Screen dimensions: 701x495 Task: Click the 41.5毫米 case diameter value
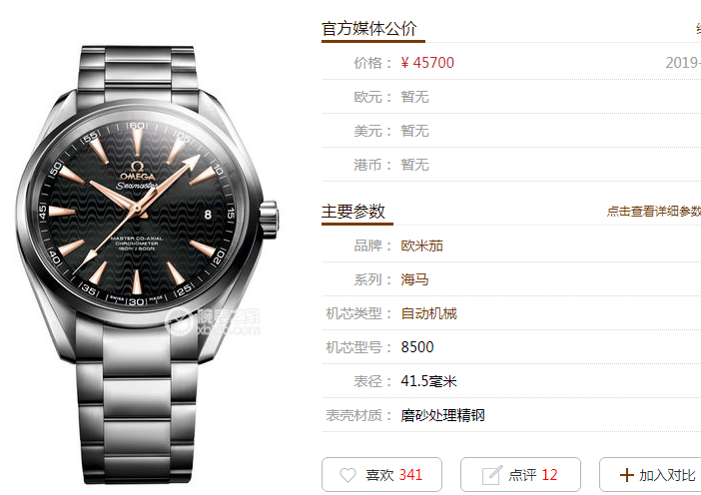click(428, 381)
